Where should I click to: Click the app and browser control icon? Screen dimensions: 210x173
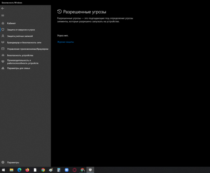click(3, 49)
